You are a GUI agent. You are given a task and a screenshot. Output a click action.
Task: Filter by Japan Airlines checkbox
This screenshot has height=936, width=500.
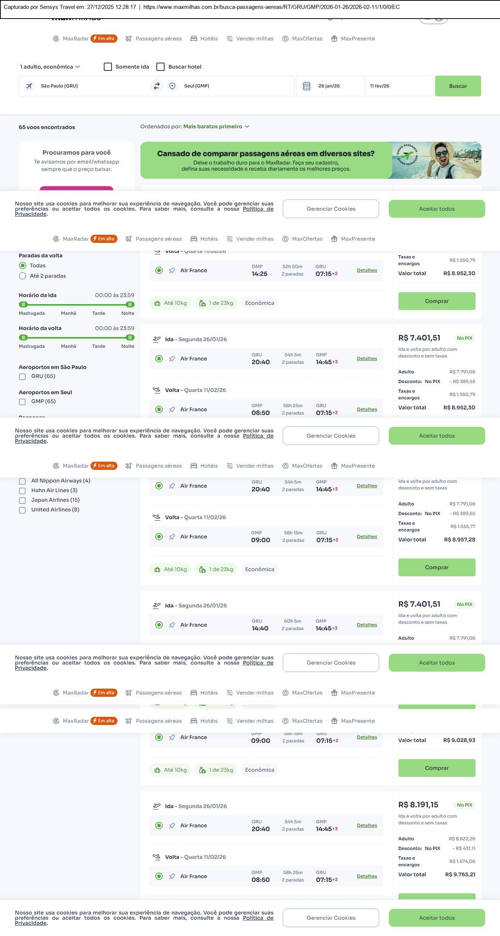point(22,501)
